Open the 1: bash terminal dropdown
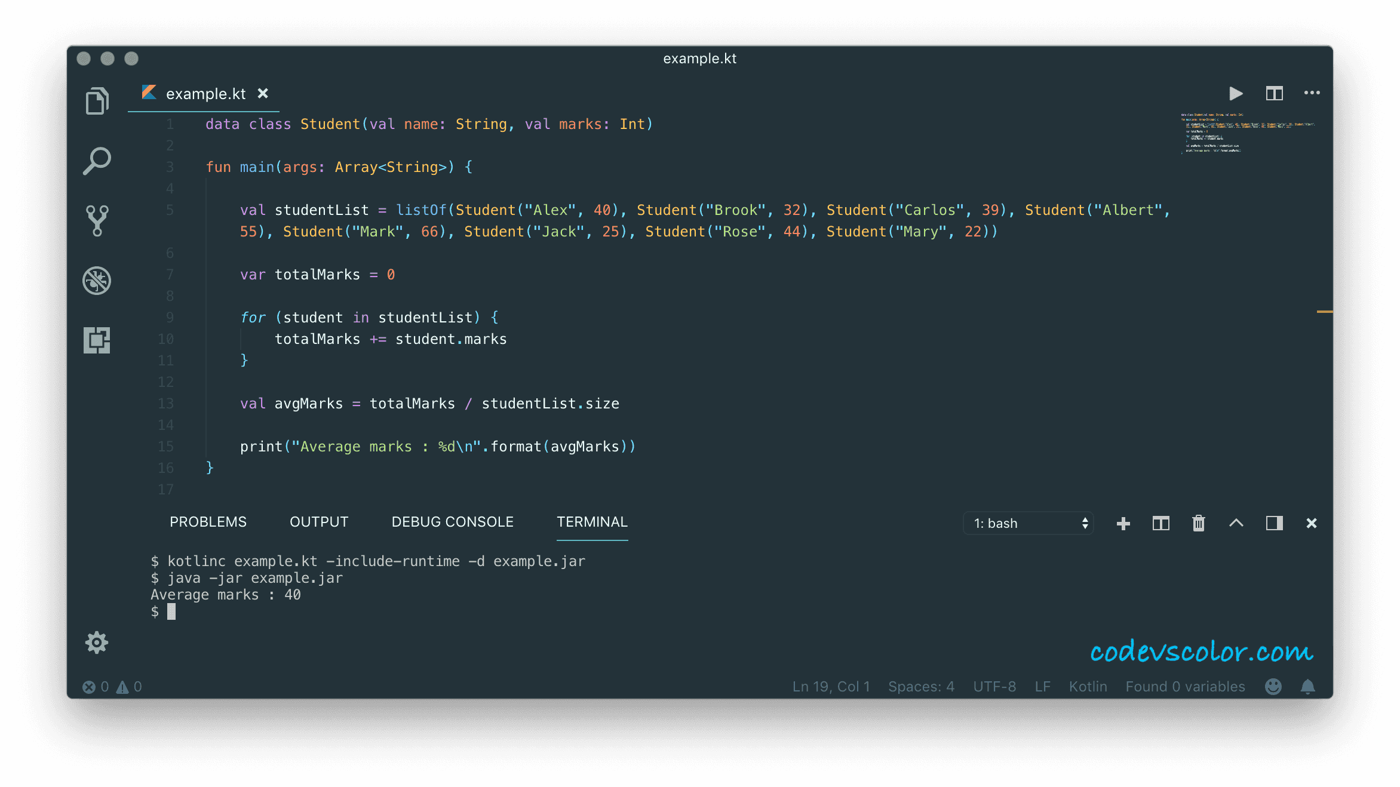 pyautogui.click(x=1028, y=524)
